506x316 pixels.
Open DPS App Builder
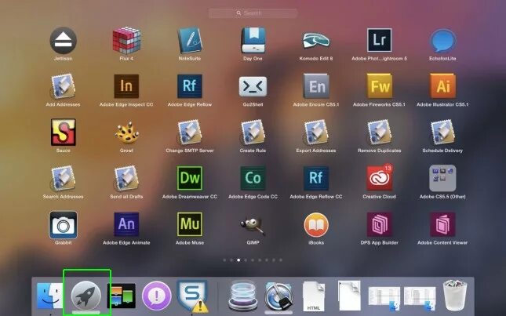point(379,224)
